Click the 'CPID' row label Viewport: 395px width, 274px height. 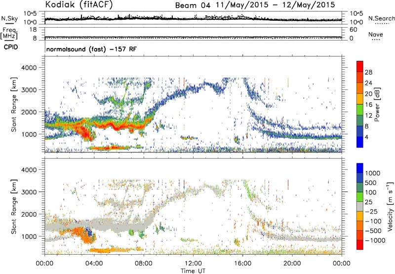point(11,47)
